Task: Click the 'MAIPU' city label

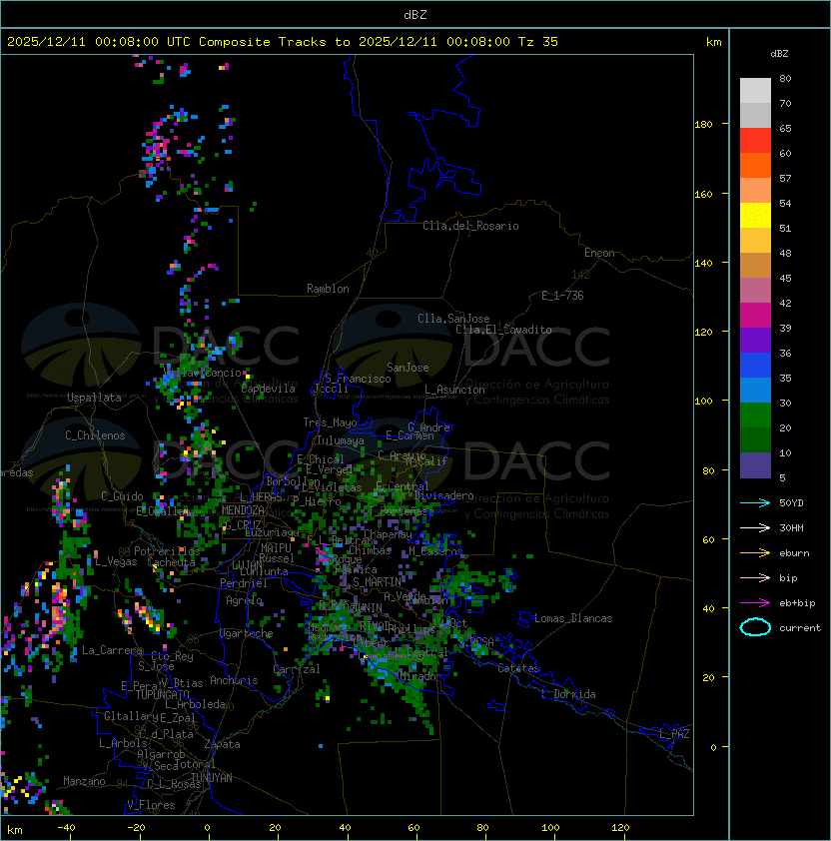Action: point(276,548)
